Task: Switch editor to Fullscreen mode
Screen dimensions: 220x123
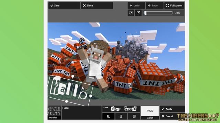Action: click(174, 5)
